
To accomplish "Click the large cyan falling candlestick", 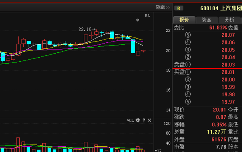I will (x=133, y=46).
